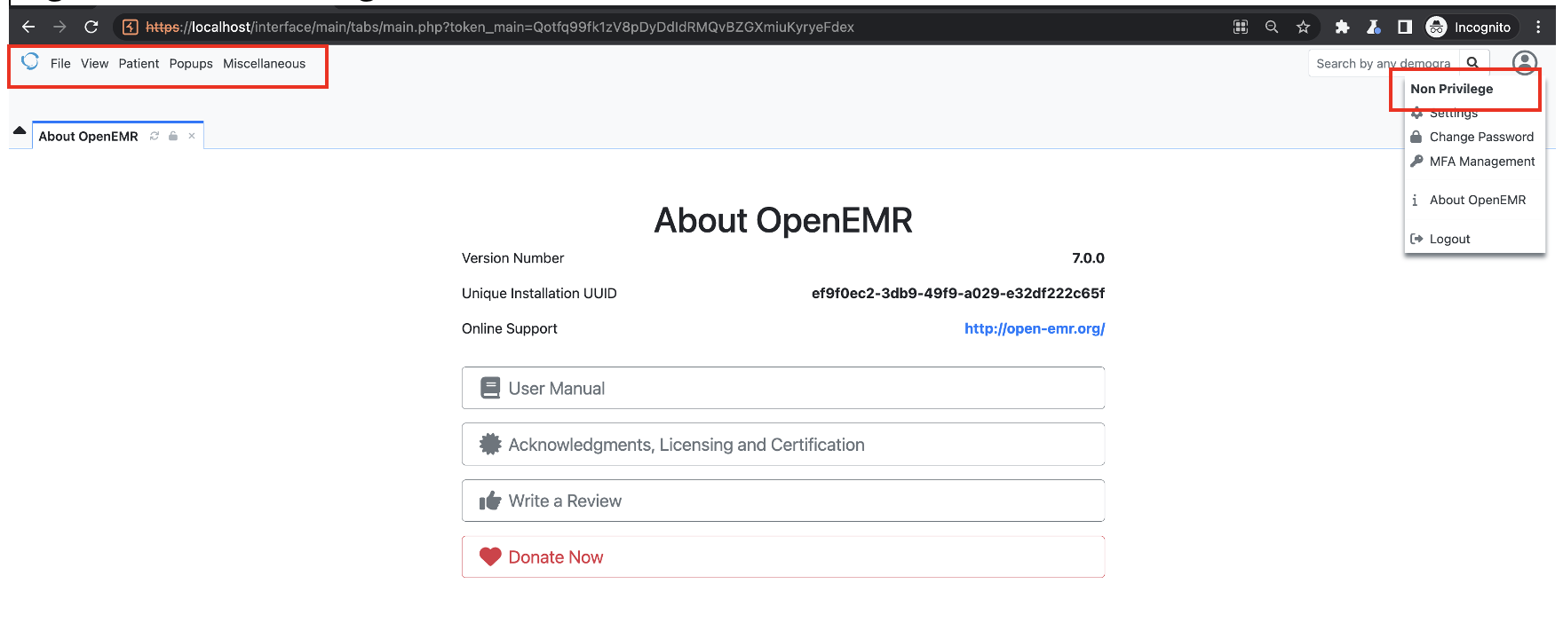1563x639 pixels.
Task: Close the About OpenEMR tab
Action: pyautogui.click(x=192, y=136)
